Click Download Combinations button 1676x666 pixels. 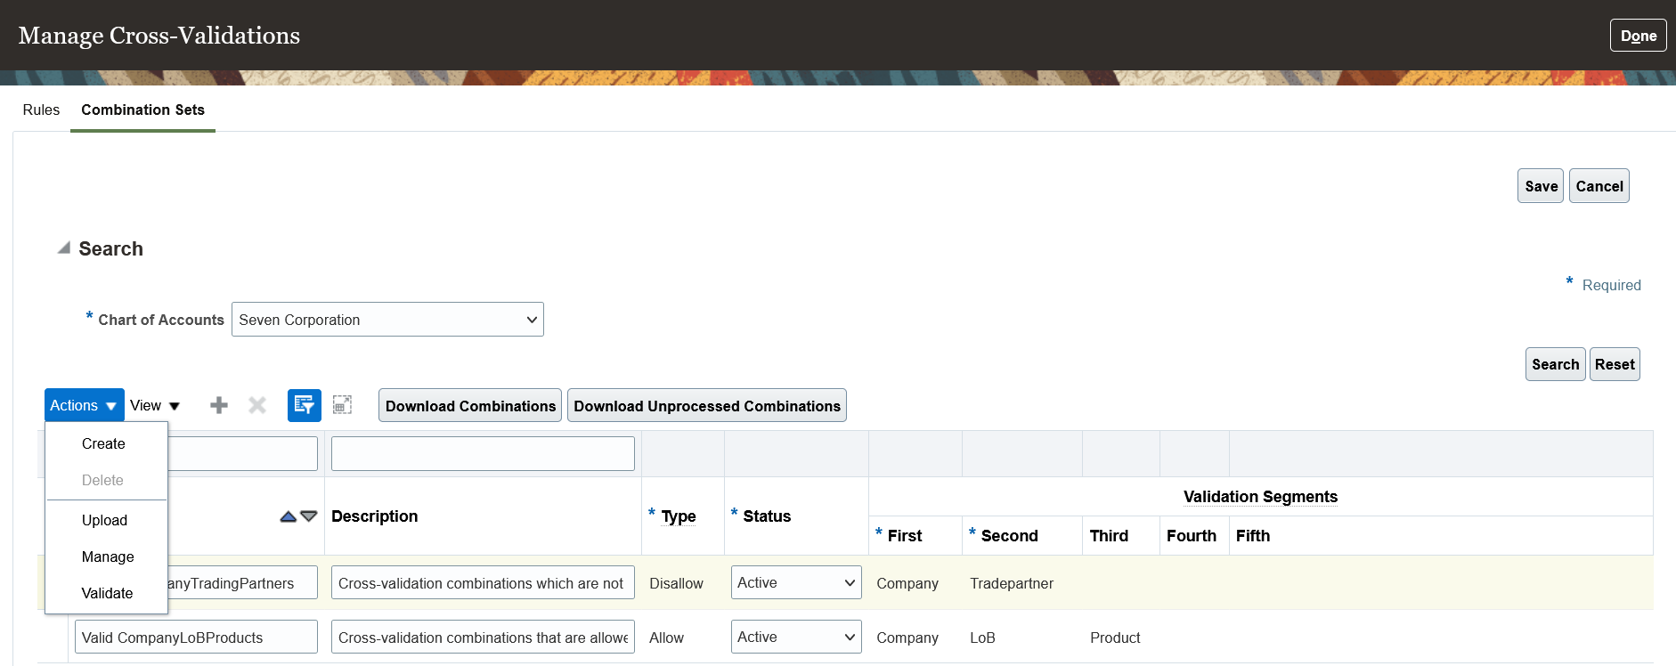(x=470, y=406)
